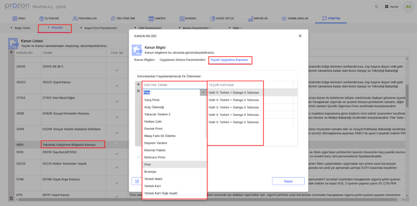Click the document icon button at dialog bottom-left
The width and height of the screenshot is (417, 206).
pyautogui.click(x=137, y=181)
